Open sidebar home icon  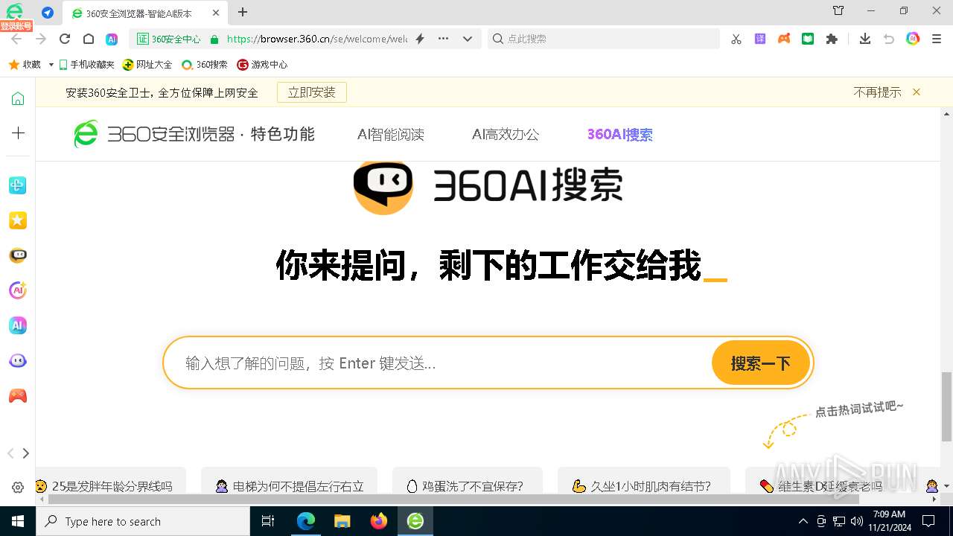[x=18, y=99]
